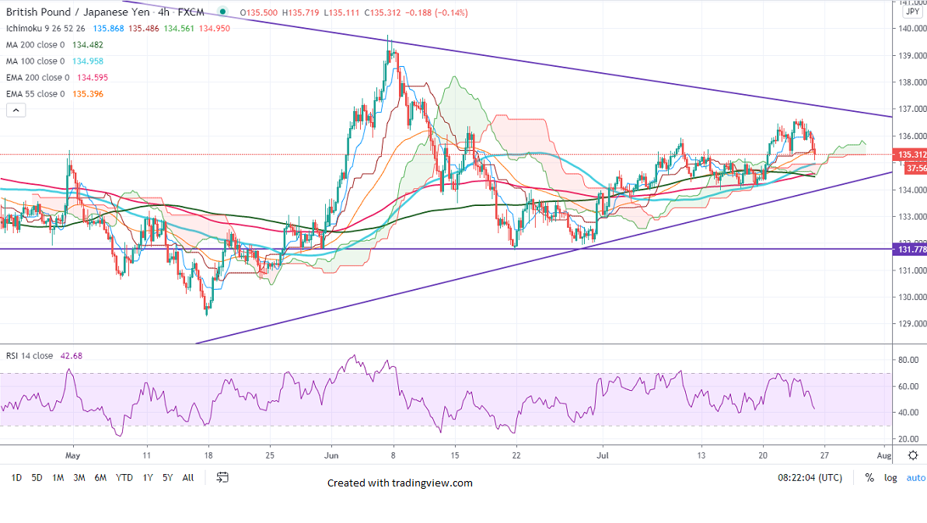
Task: Select the EMA 200 close 0 legend
Action: tap(38, 78)
